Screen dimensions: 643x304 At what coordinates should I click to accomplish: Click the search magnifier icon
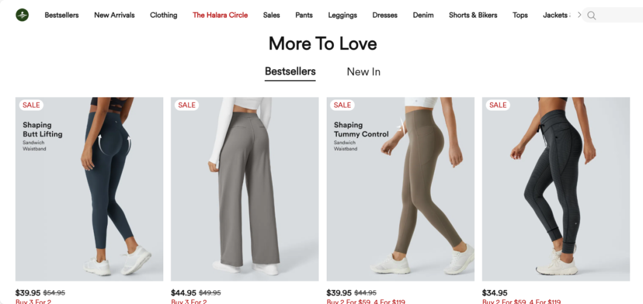coord(592,16)
